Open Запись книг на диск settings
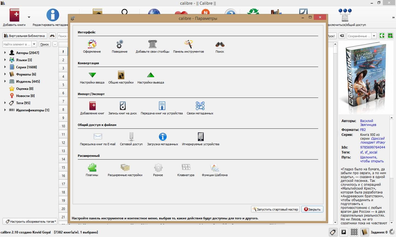 (123, 108)
